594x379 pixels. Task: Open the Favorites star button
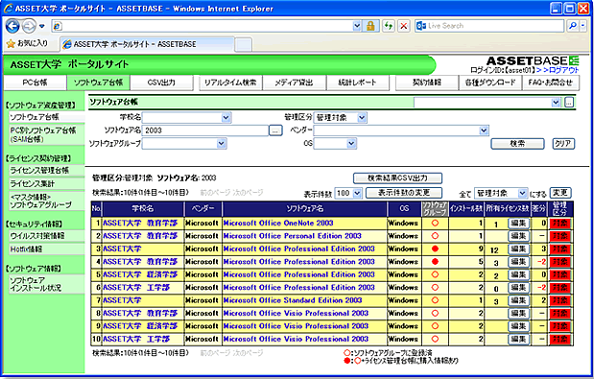click(27, 43)
